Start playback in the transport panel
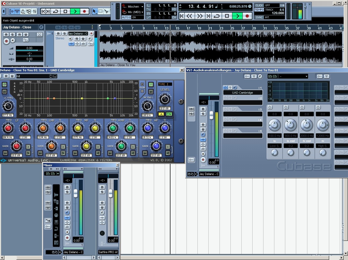 pos(237,16)
